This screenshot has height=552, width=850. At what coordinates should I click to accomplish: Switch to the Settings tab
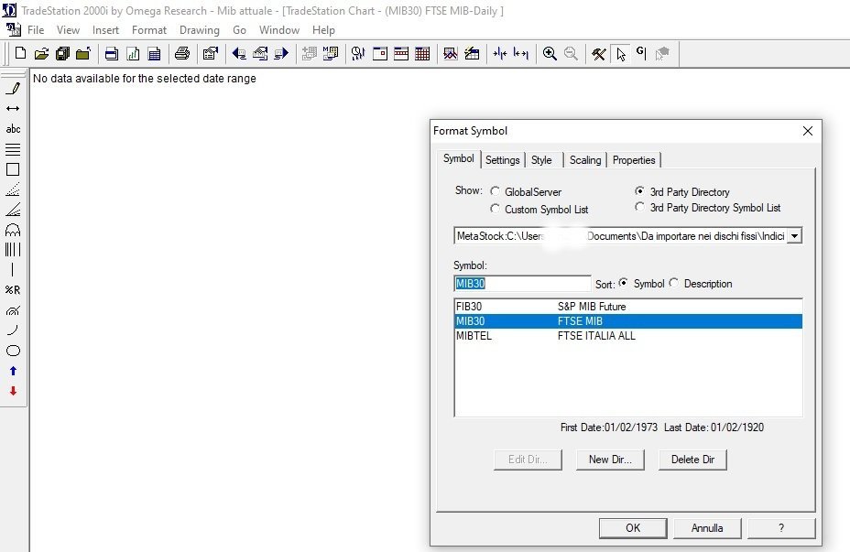[503, 160]
